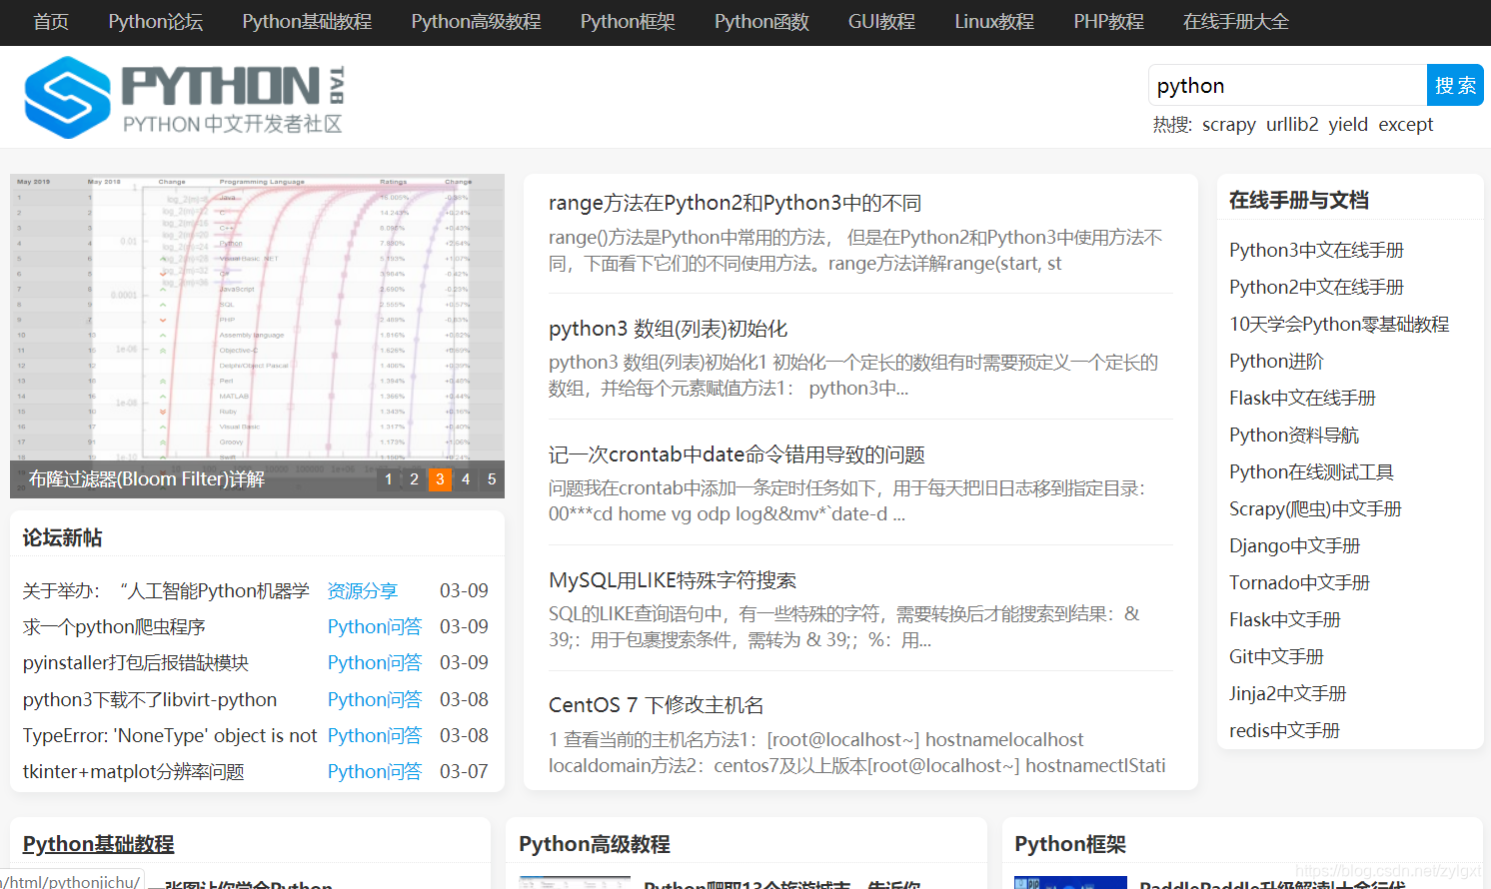Open the Python框架 nav tab
The width and height of the screenshot is (1491, 889).
click(x=628, y=21)
